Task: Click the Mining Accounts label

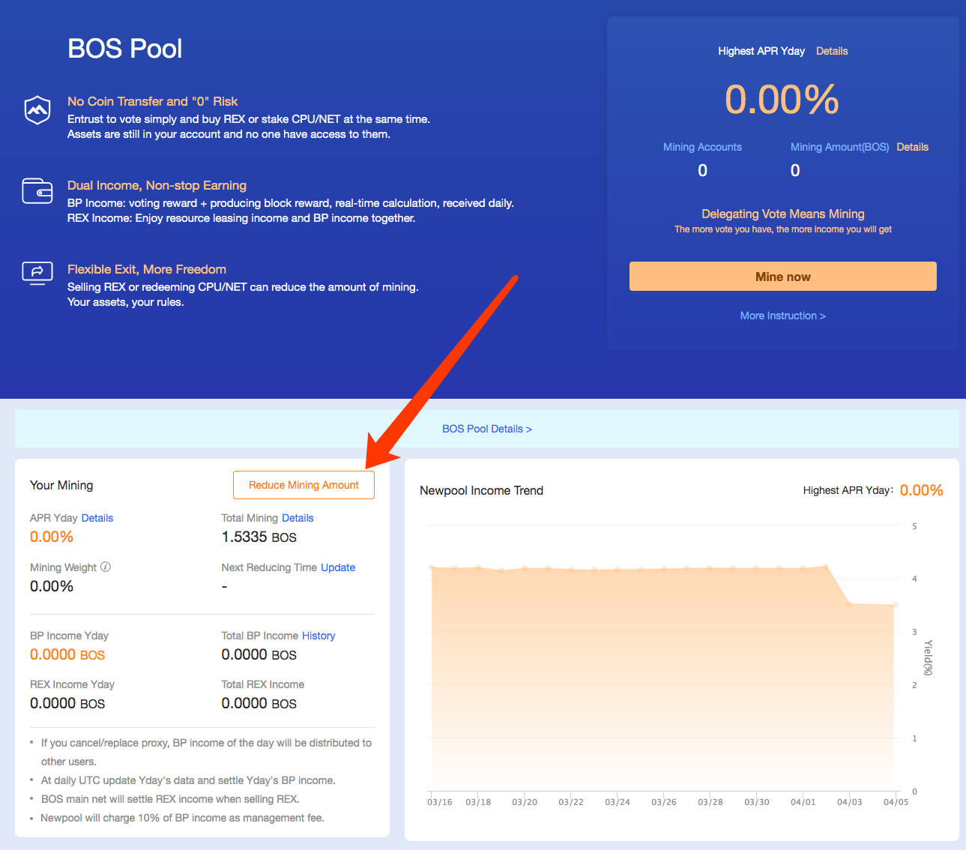Action: pos(702,147)
